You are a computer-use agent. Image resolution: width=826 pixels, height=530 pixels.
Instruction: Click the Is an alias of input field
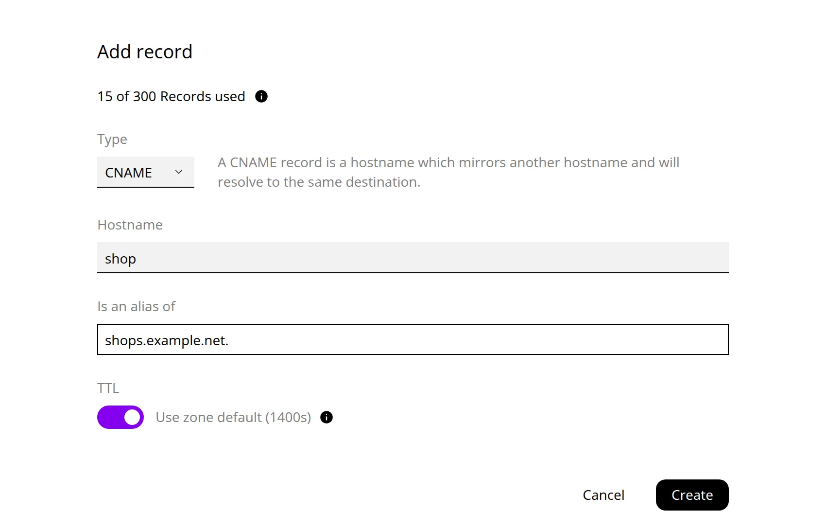413,339
